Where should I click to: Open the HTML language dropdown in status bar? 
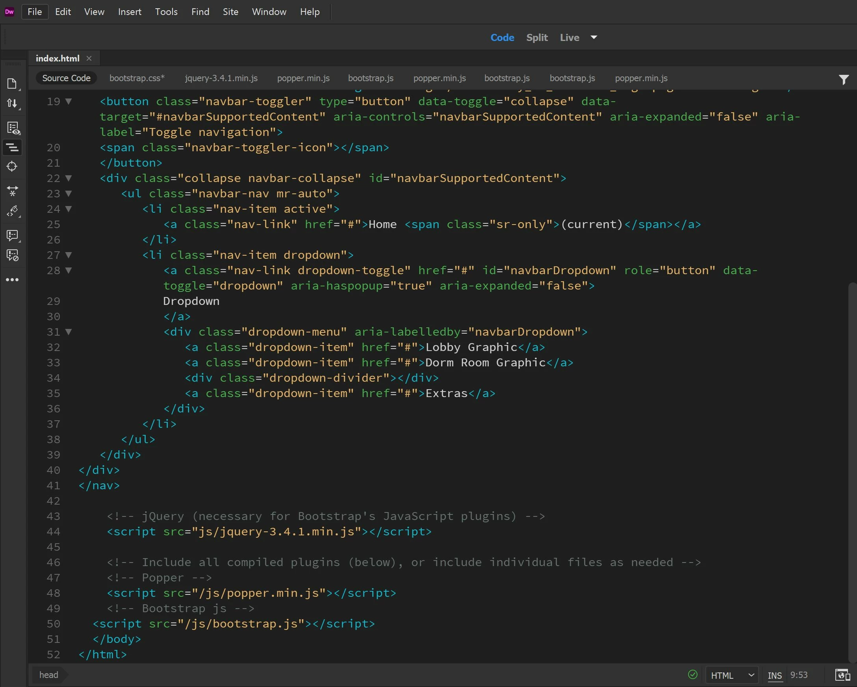732,676
